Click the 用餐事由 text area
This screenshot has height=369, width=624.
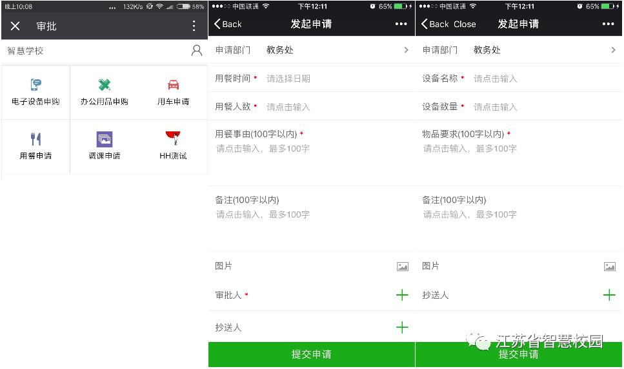312,153
